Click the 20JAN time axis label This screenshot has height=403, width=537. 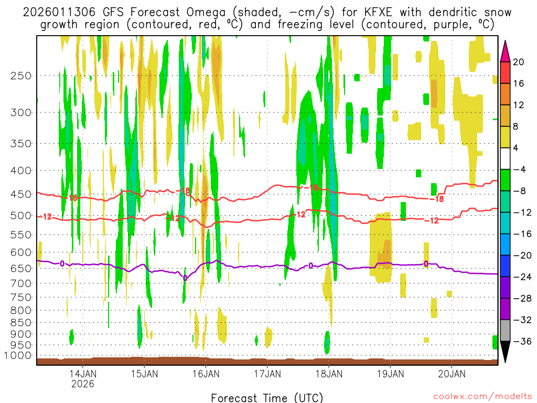click(x=452, y=374)
